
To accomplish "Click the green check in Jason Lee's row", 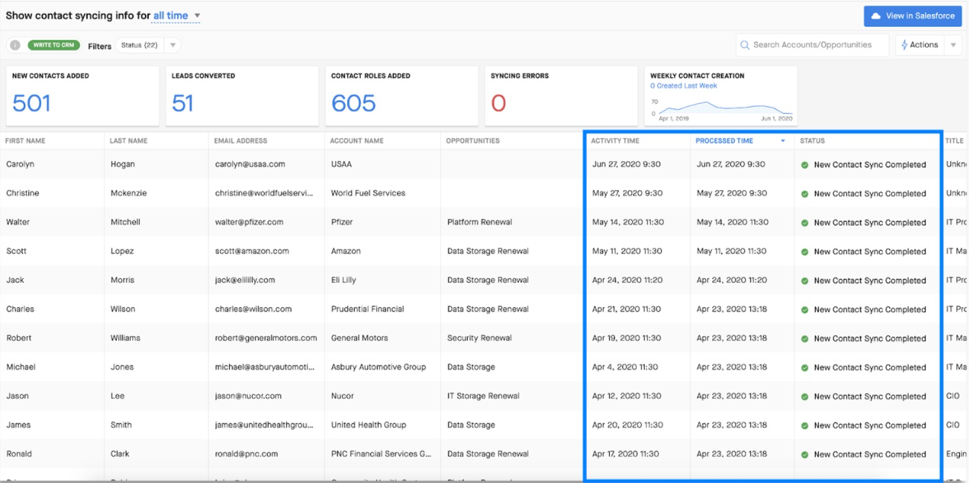I will (x=805, y=397).
